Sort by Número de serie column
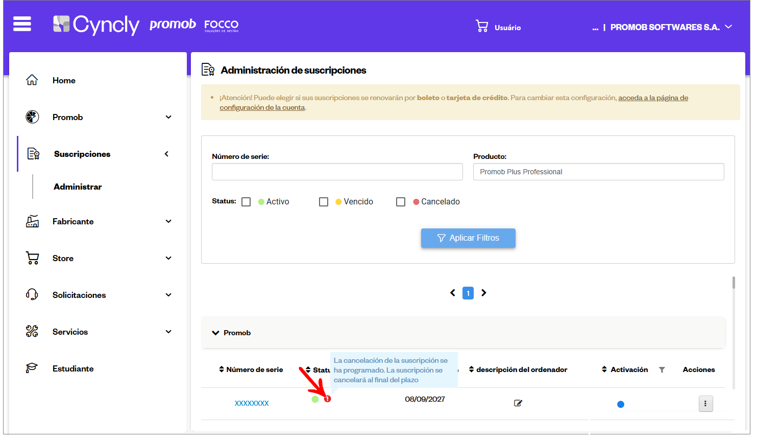This screenshot has width=757, height=440. pyautogui.click(x=222, y=369)
